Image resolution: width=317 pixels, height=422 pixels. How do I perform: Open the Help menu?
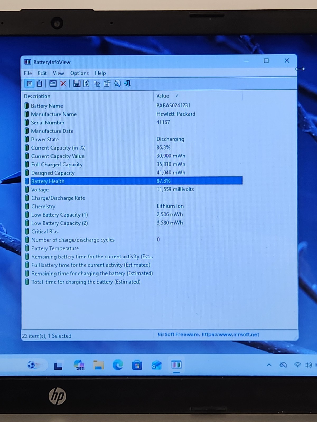pyautogui.click(x=100, y=73)
